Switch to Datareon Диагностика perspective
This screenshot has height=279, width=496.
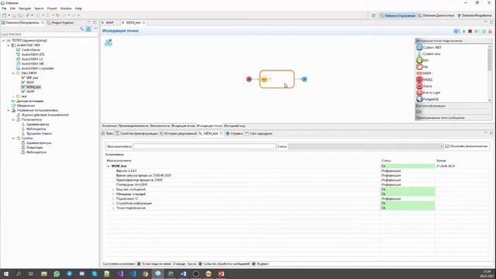[x=436, y=15]
